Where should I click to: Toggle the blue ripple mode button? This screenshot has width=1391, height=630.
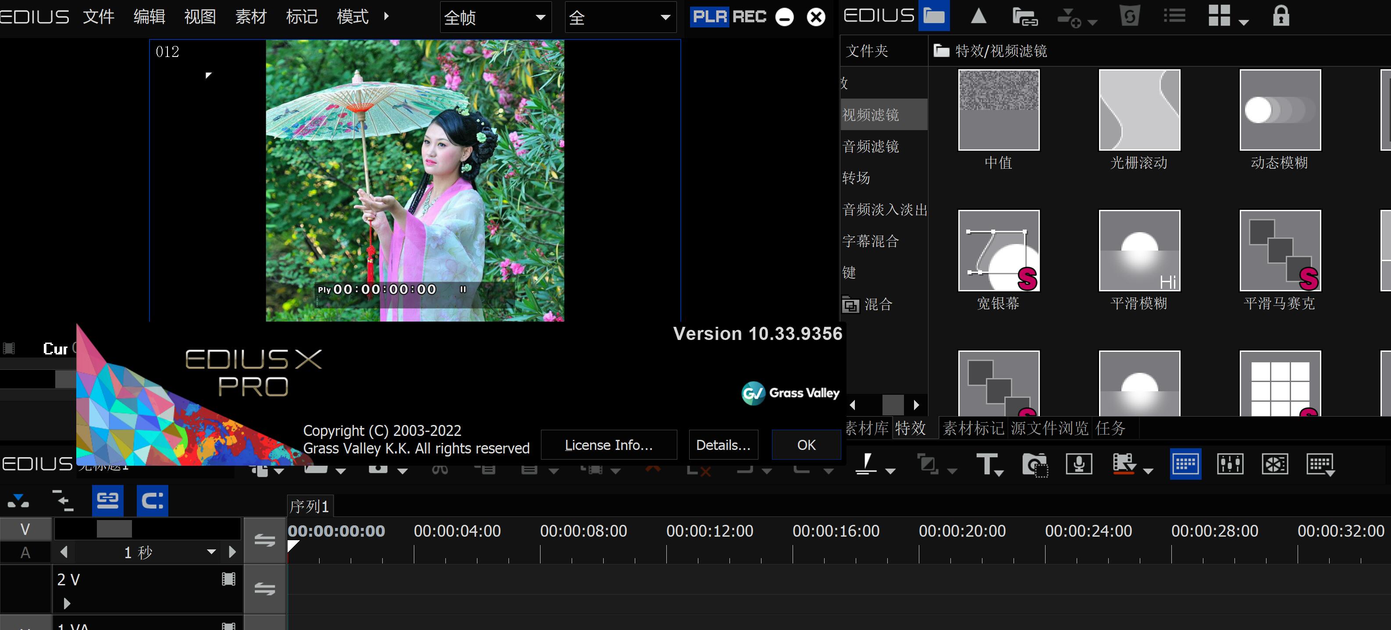[x=152, y=500]
